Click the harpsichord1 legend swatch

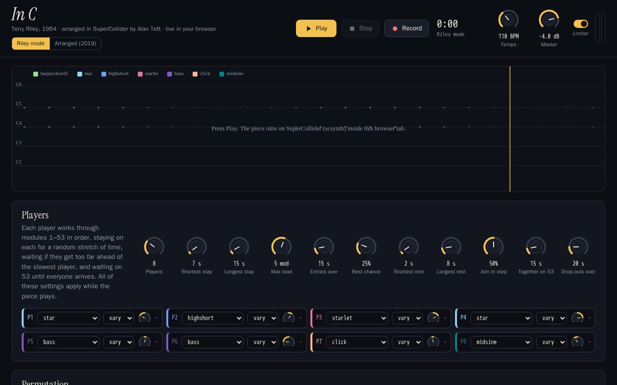tap(36, 74)
